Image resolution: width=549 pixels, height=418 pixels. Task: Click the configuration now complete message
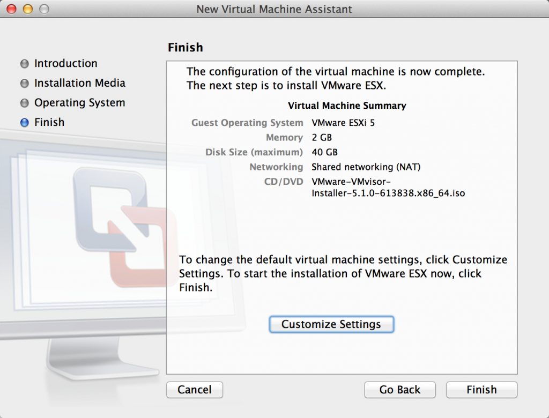point(336,78)
